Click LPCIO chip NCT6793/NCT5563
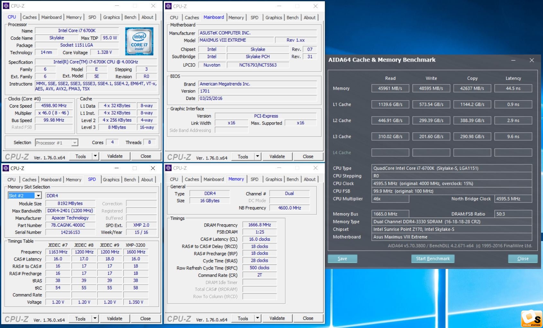Viewport: 543px width, 328px height. click(x=258, y=65)
